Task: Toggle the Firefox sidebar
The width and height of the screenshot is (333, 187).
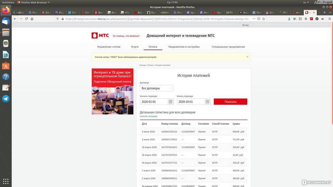Action: pos(300,19)
